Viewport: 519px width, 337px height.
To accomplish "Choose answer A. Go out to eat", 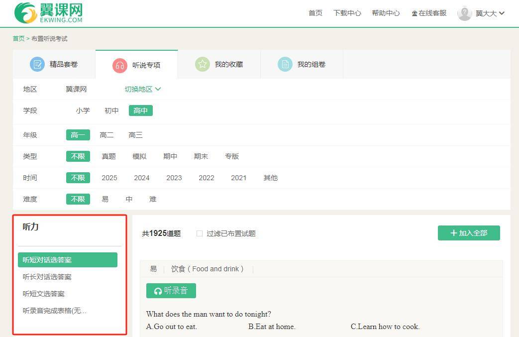I will click(172, 327).
